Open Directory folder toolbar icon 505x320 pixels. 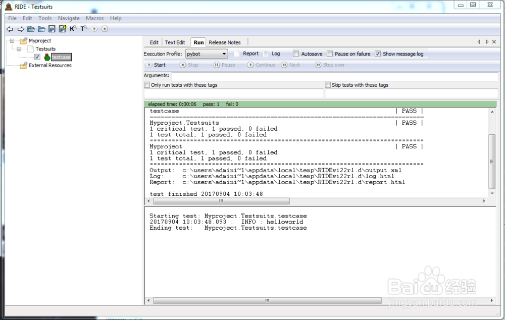(41, 29)
